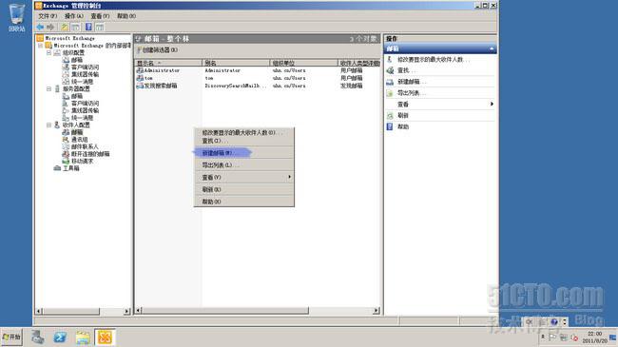Expand the 查看 submenu in context menu
Viewport: 618px width, 347px height.
click(244, 178)
